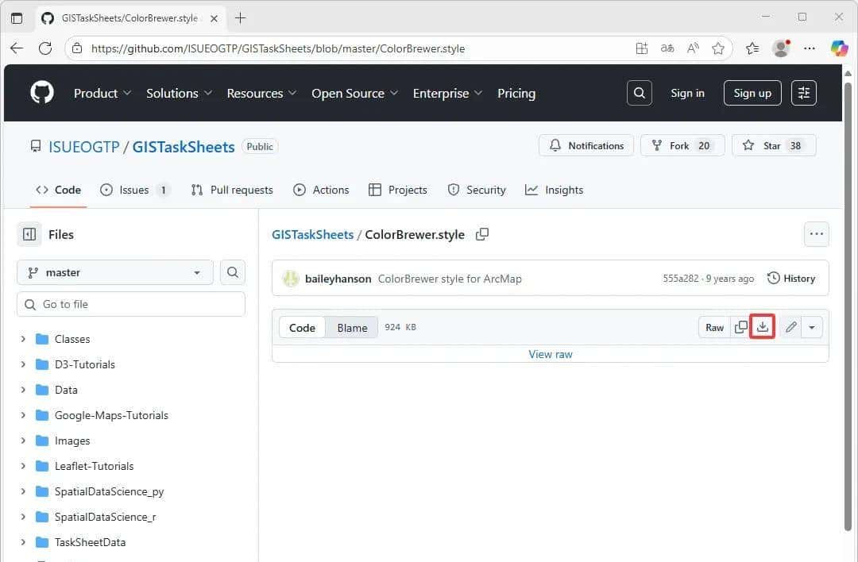Open the three-dot file options menu
Screen dimensions: 858x562
[816, 234]
